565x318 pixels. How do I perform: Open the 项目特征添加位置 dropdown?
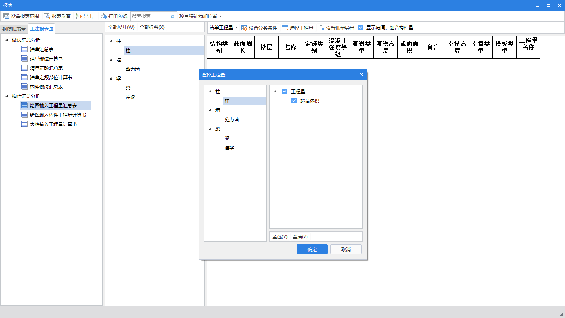[x=220, y=16]
